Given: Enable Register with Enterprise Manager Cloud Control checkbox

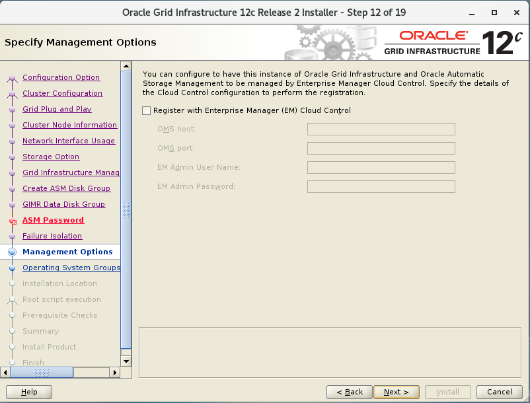Looking at the screenshot, I should 146,110.
